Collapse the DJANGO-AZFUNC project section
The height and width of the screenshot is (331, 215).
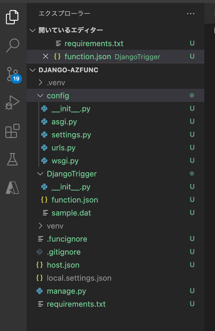[33, 70]
